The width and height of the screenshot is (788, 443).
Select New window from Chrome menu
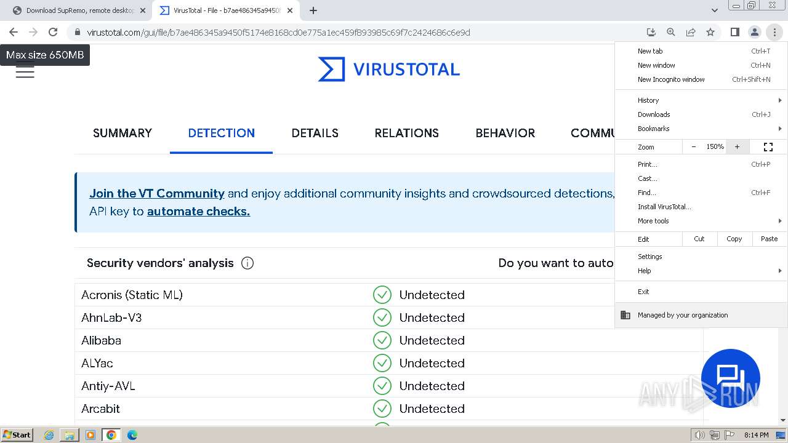(x=701, y=65)
